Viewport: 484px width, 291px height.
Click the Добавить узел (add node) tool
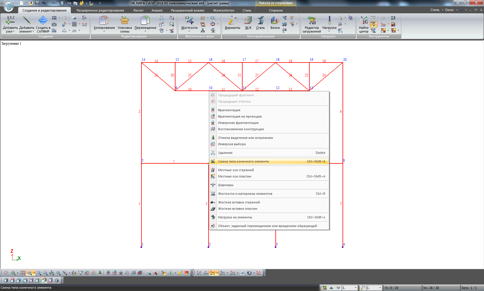(10, 24)
